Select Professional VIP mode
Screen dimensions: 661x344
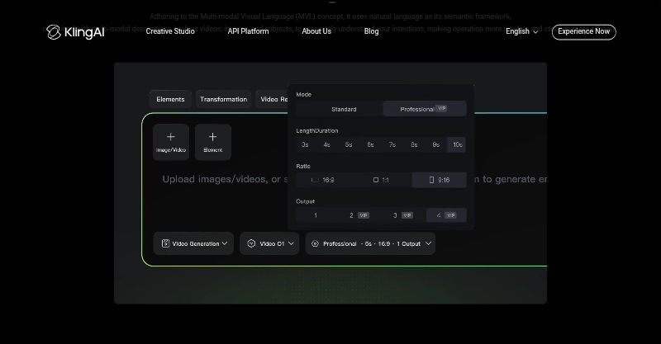425,109
